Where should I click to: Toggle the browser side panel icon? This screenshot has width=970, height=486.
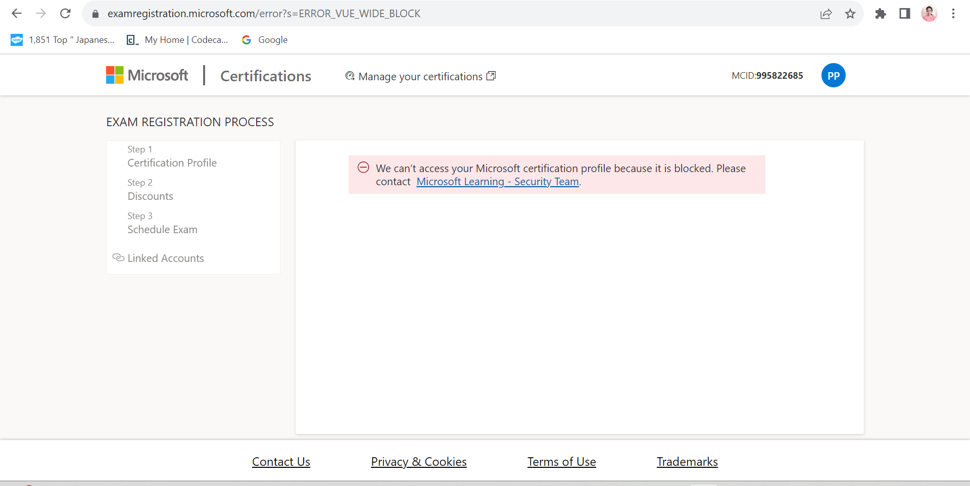coord(905,14)
